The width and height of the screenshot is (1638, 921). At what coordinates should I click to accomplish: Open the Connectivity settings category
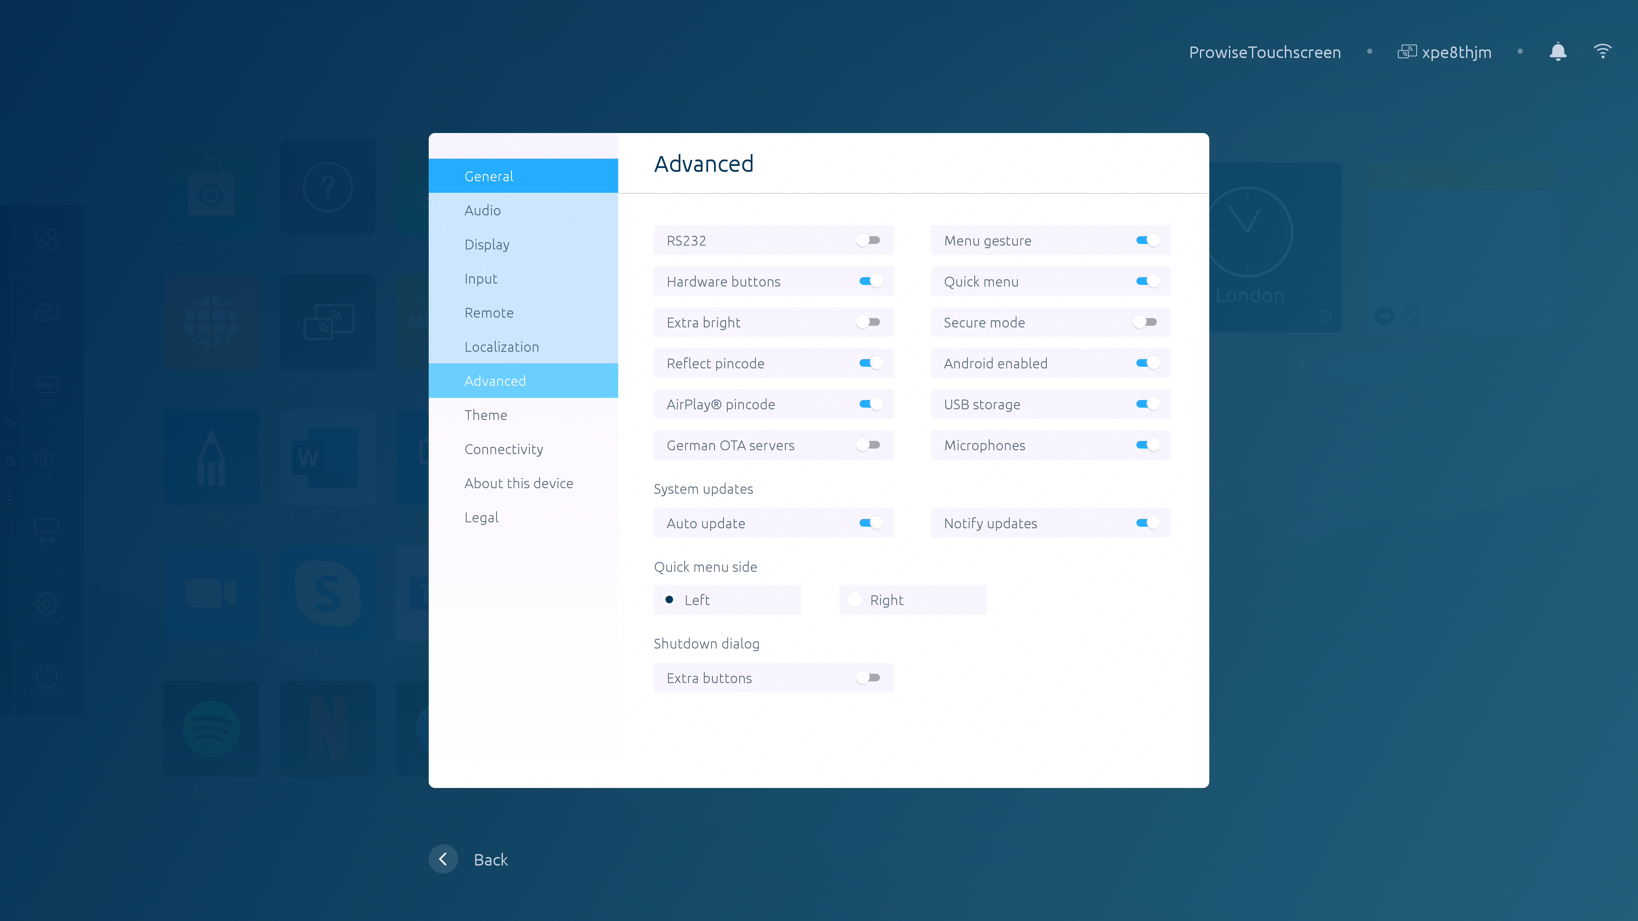point(523,449)
